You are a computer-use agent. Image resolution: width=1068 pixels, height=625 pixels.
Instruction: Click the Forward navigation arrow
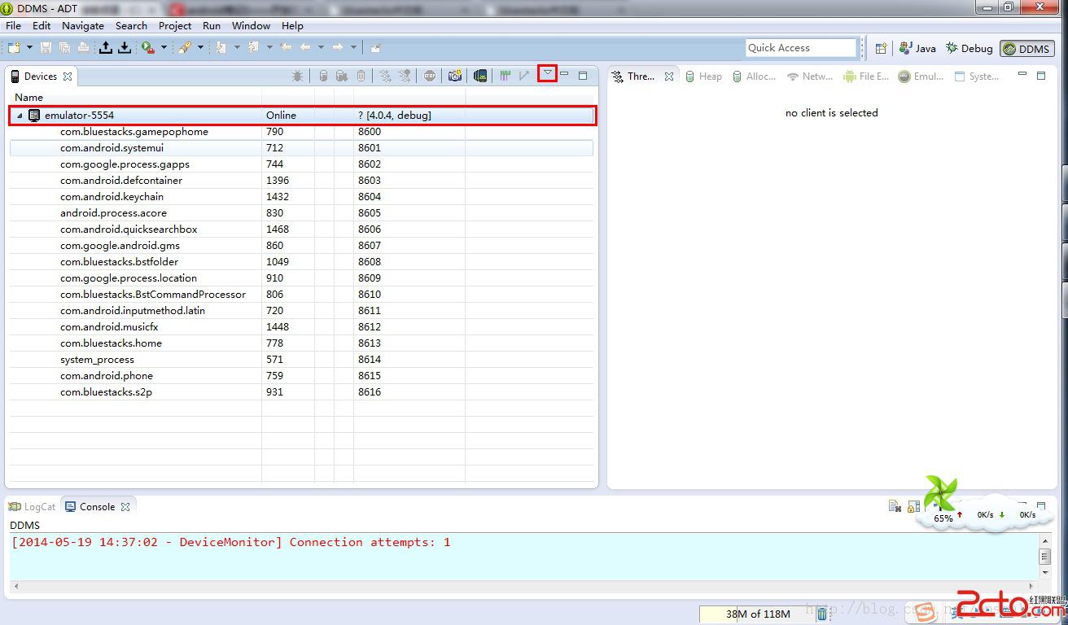click(x=337, y=48)
